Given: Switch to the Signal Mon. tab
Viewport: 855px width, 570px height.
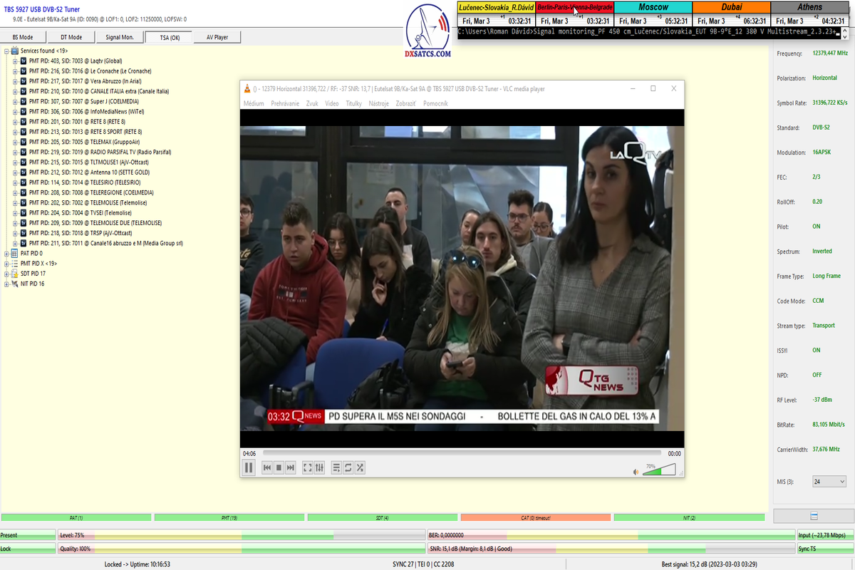Looking at the screenshot, I should (x=118, y=37).
